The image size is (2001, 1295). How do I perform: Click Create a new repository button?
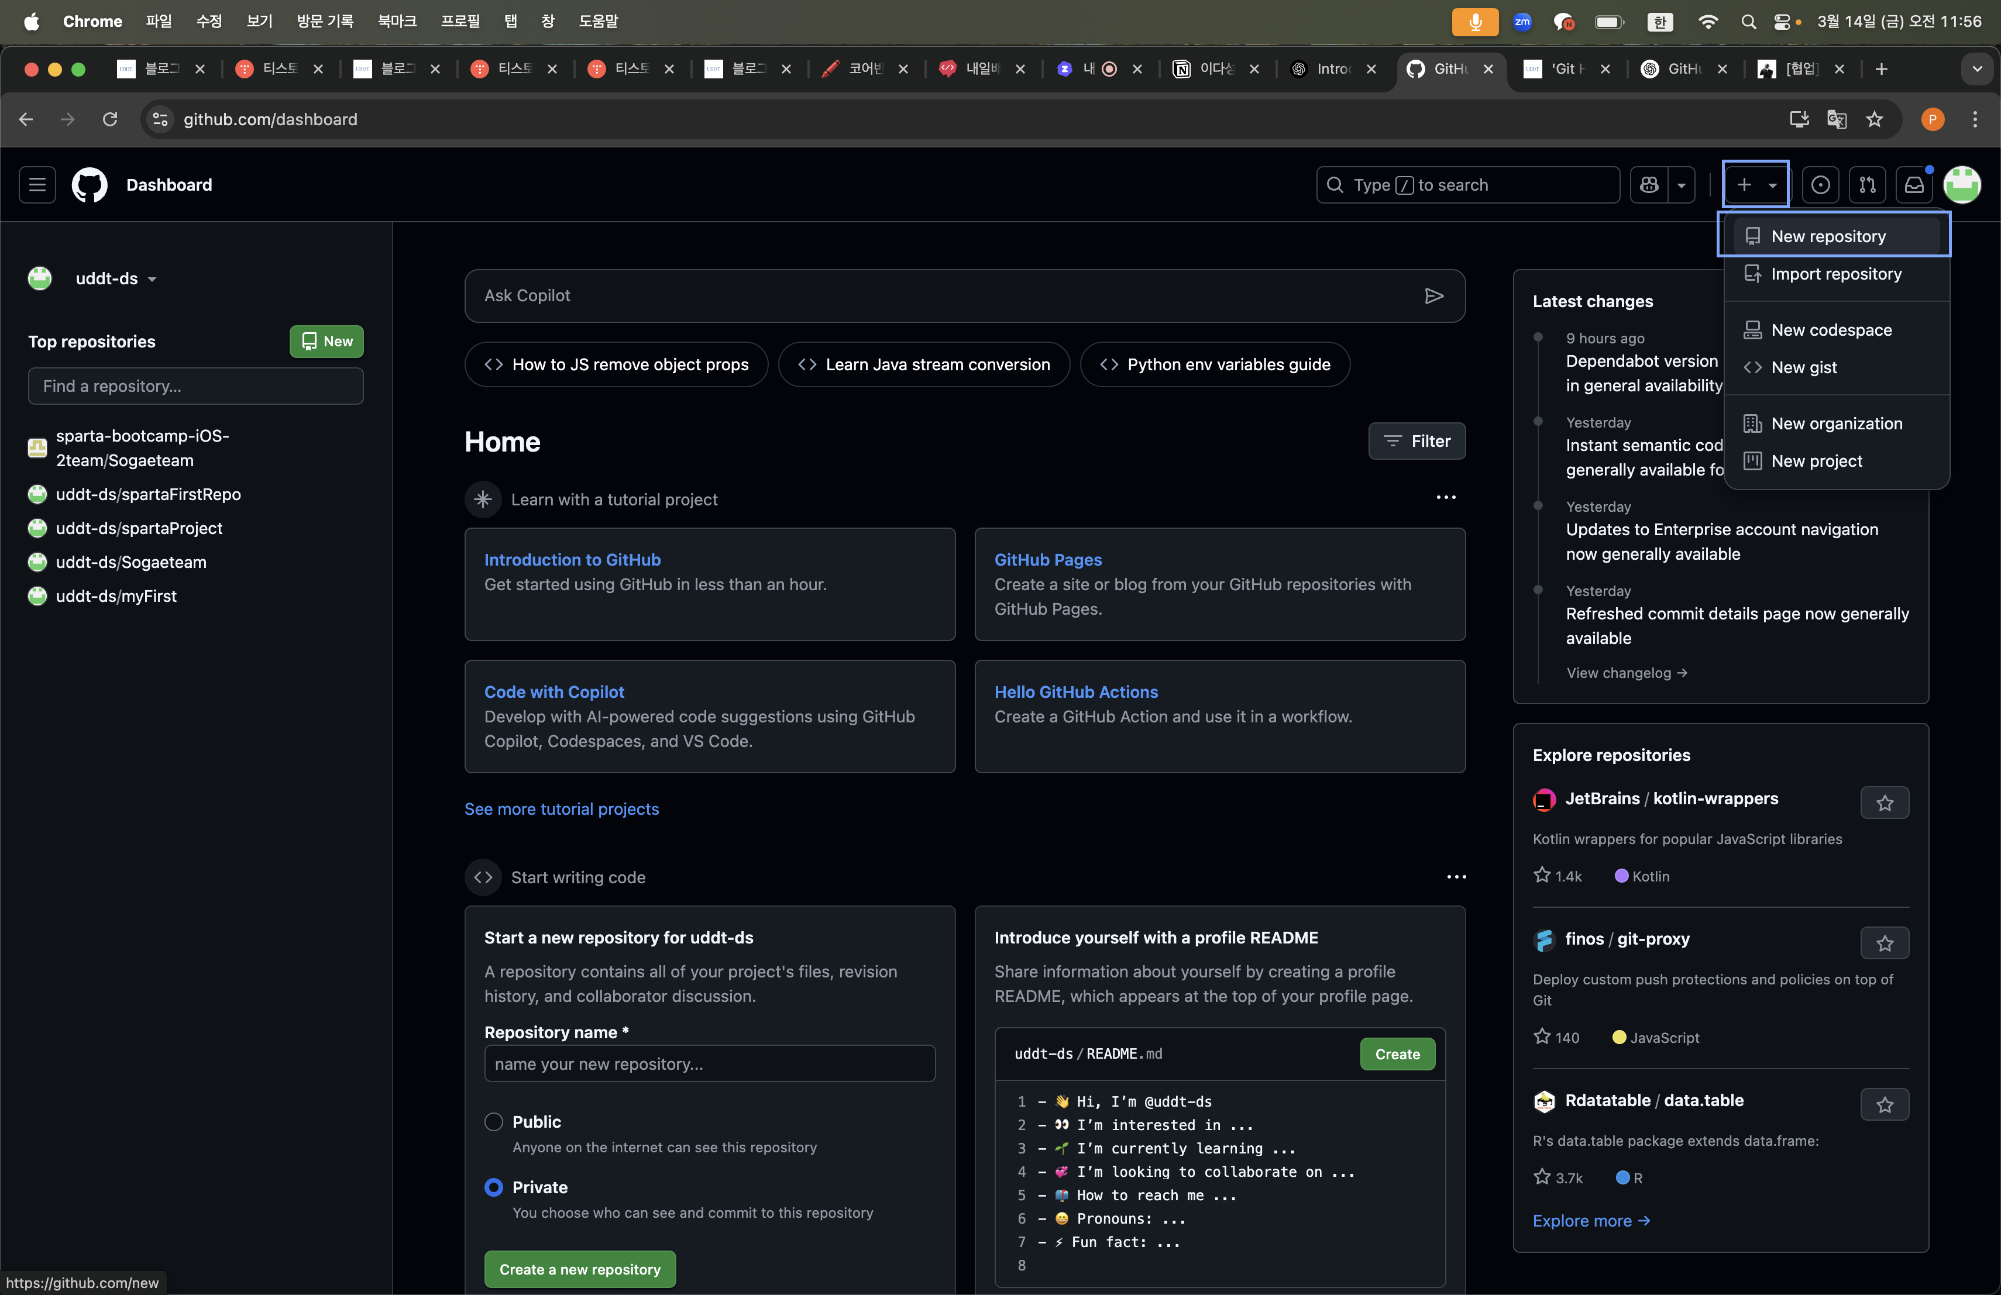[x=579, y=1269]
